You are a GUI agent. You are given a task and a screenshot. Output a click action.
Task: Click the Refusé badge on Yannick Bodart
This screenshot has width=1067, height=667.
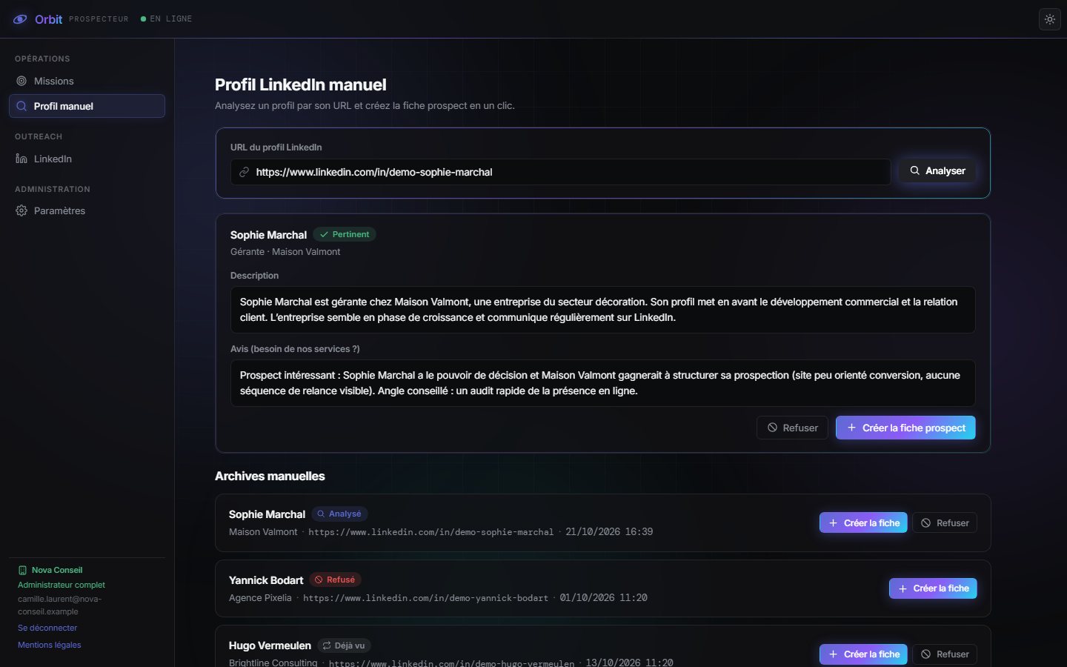335,580
